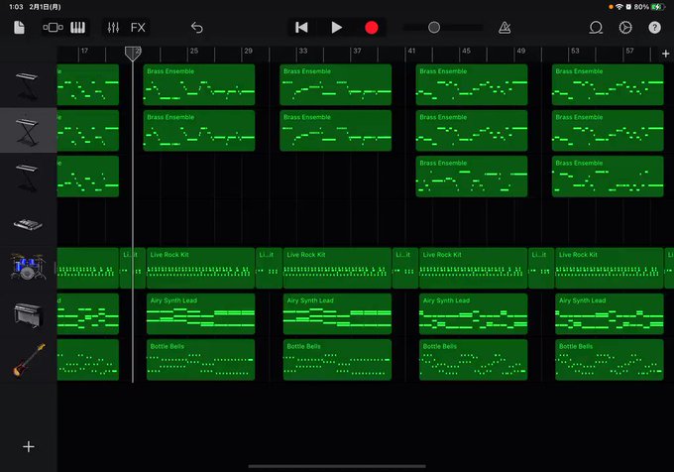Viewport: 674px width, 472px height.
Task: Select Live Rock Kit region at bar 31
Action: pyautogui.click(x=337, y=269)
